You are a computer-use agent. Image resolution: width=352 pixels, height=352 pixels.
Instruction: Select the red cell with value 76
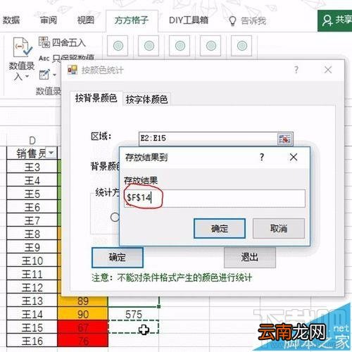tap(83, 341)
